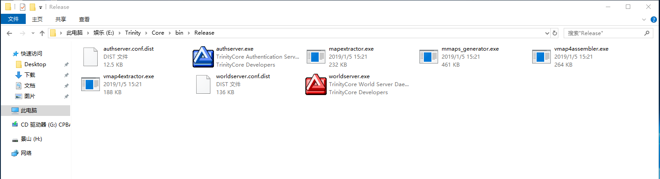This screenshot has height=179, width=660.
Task: Expand the chevron after 此电脑 in path
Action: 87,33
